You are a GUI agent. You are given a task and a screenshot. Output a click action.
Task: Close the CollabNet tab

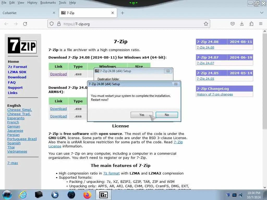[x=54, y=13]
